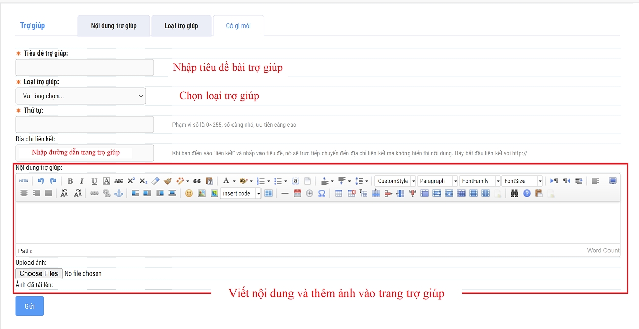This screenshot has width=639, height=329.
Task: Insert an anchor in the editor
Action: 119,194
